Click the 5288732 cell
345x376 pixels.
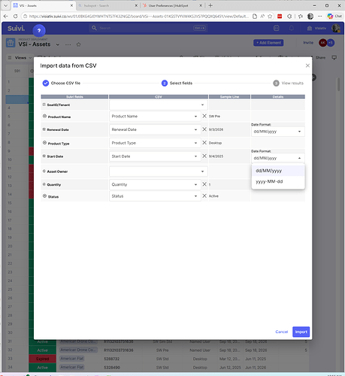tap(112, 359)
